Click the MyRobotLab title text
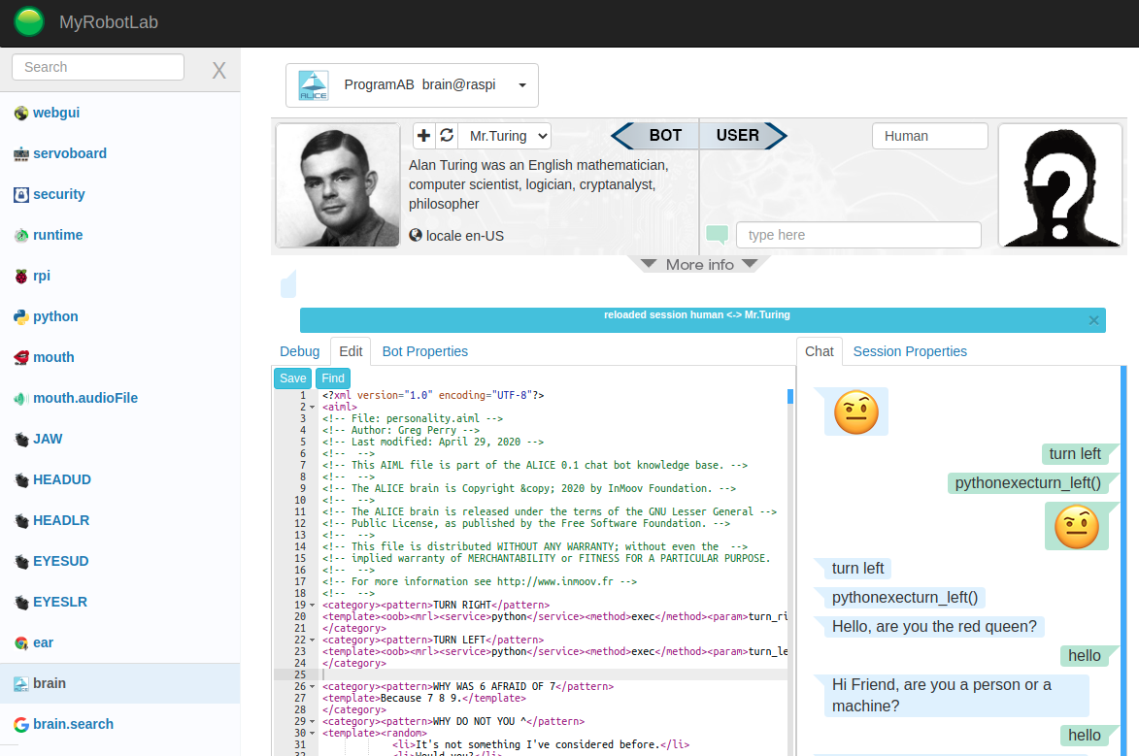 (x=109, y=22)
